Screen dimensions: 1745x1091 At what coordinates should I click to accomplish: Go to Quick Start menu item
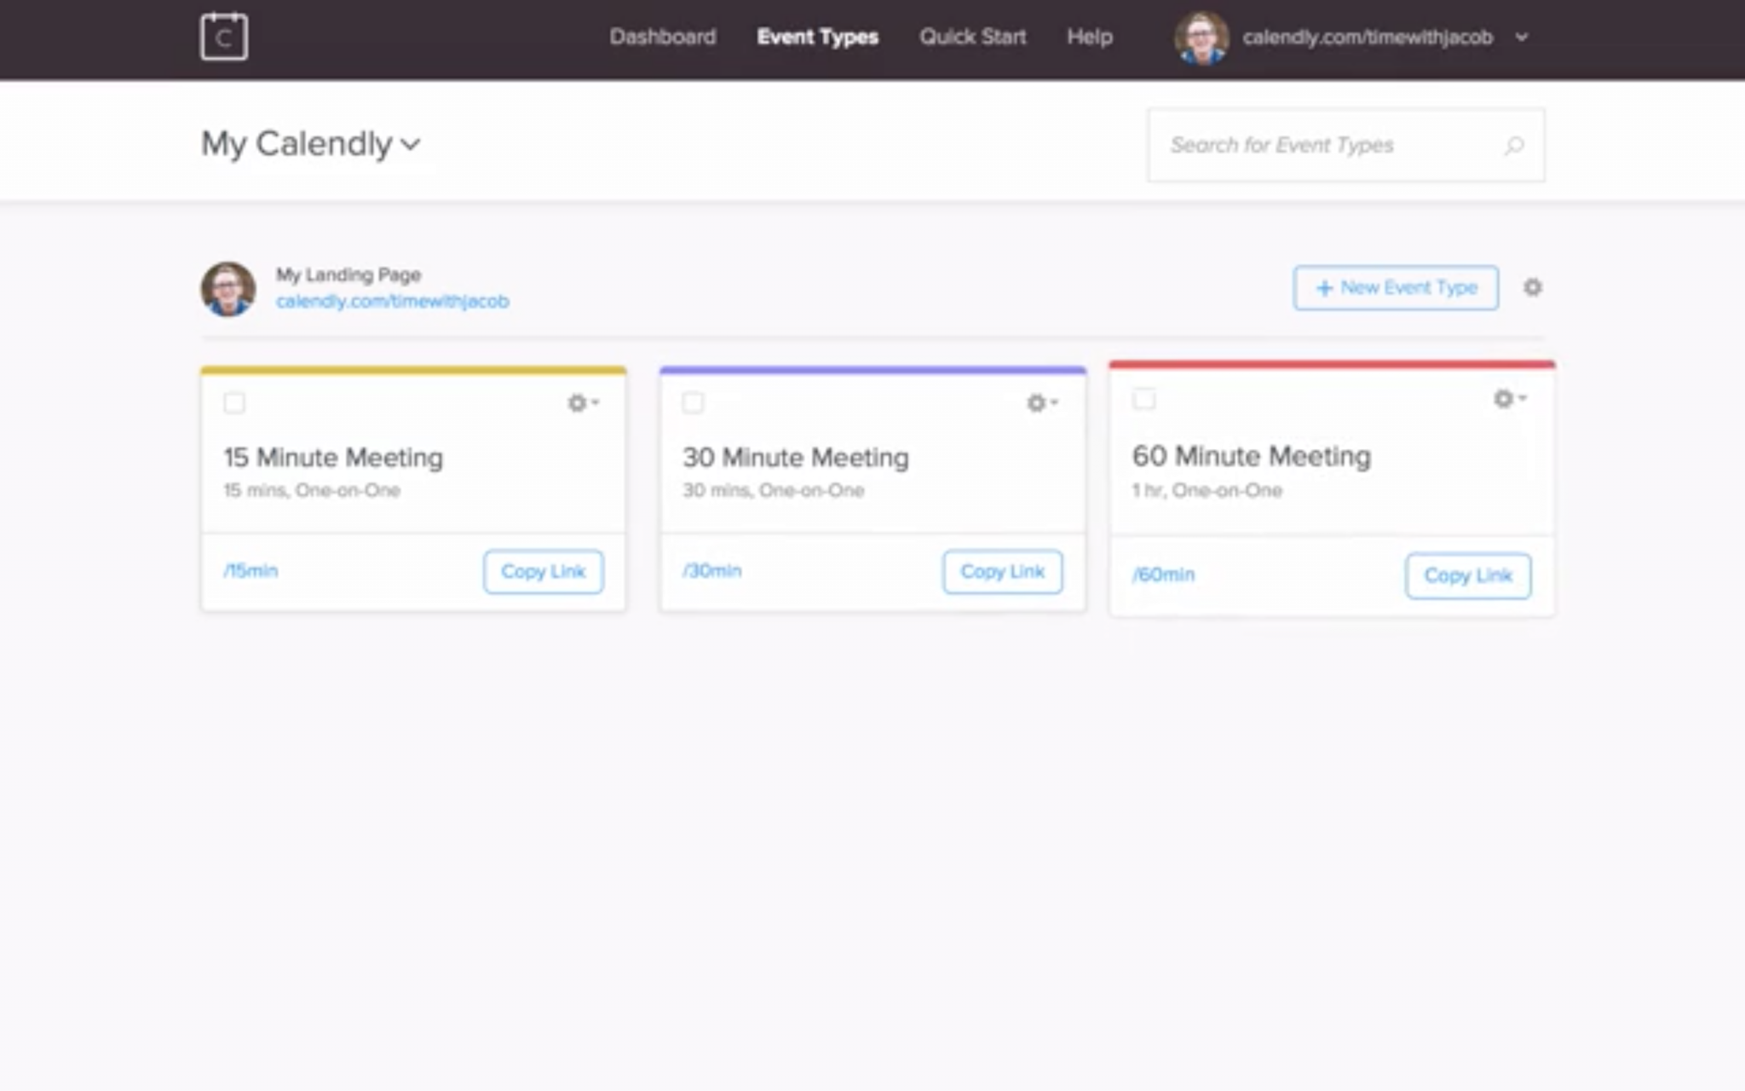[x=972, y=38]
